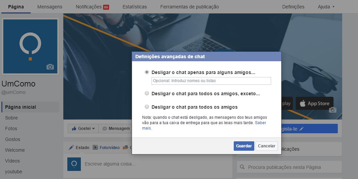Choose 'Desligar o chat para todos os amigos'
Image resolution: width=358 pixels, height=179 pixels.
click(x=147, y=107)
